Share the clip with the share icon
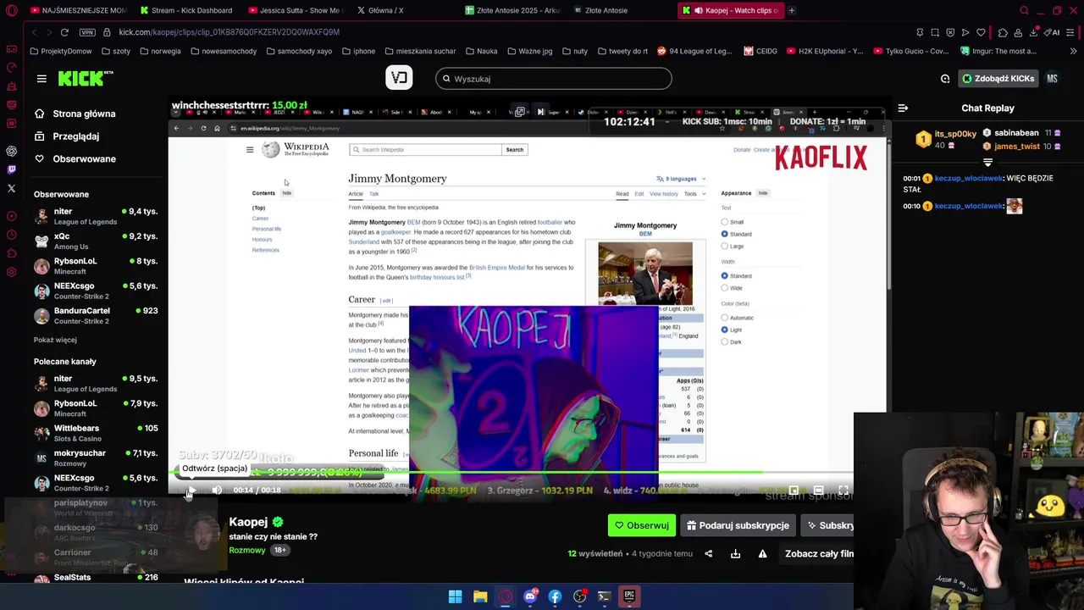 click(709, 554)
